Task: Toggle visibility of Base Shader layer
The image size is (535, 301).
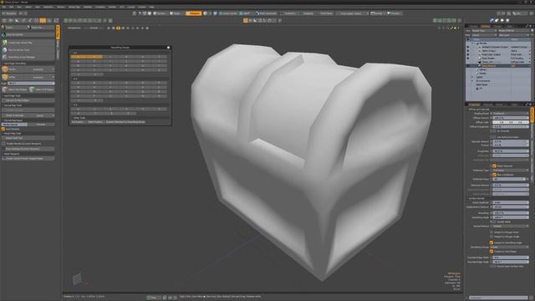Action: [468, 59]
